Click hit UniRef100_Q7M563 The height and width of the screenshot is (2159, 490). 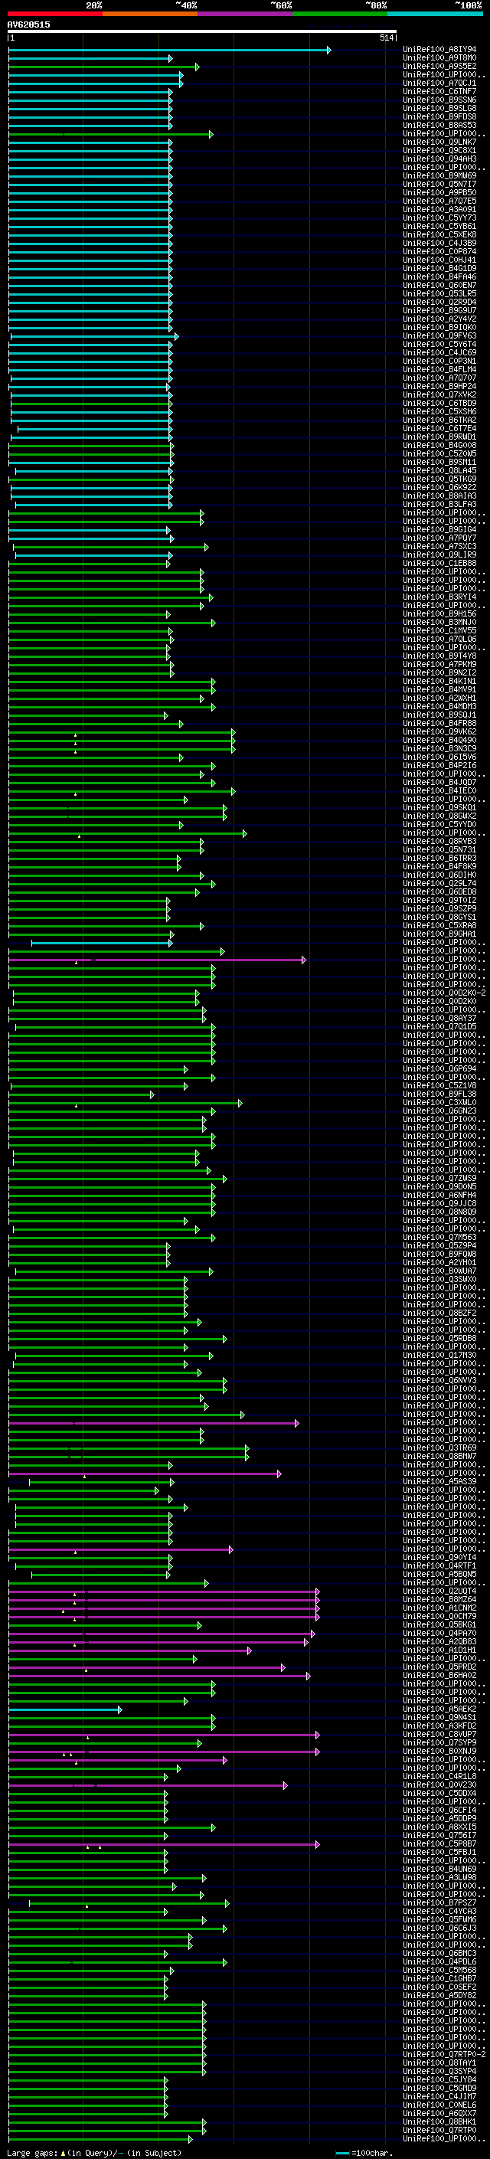tap(439, 1237)
